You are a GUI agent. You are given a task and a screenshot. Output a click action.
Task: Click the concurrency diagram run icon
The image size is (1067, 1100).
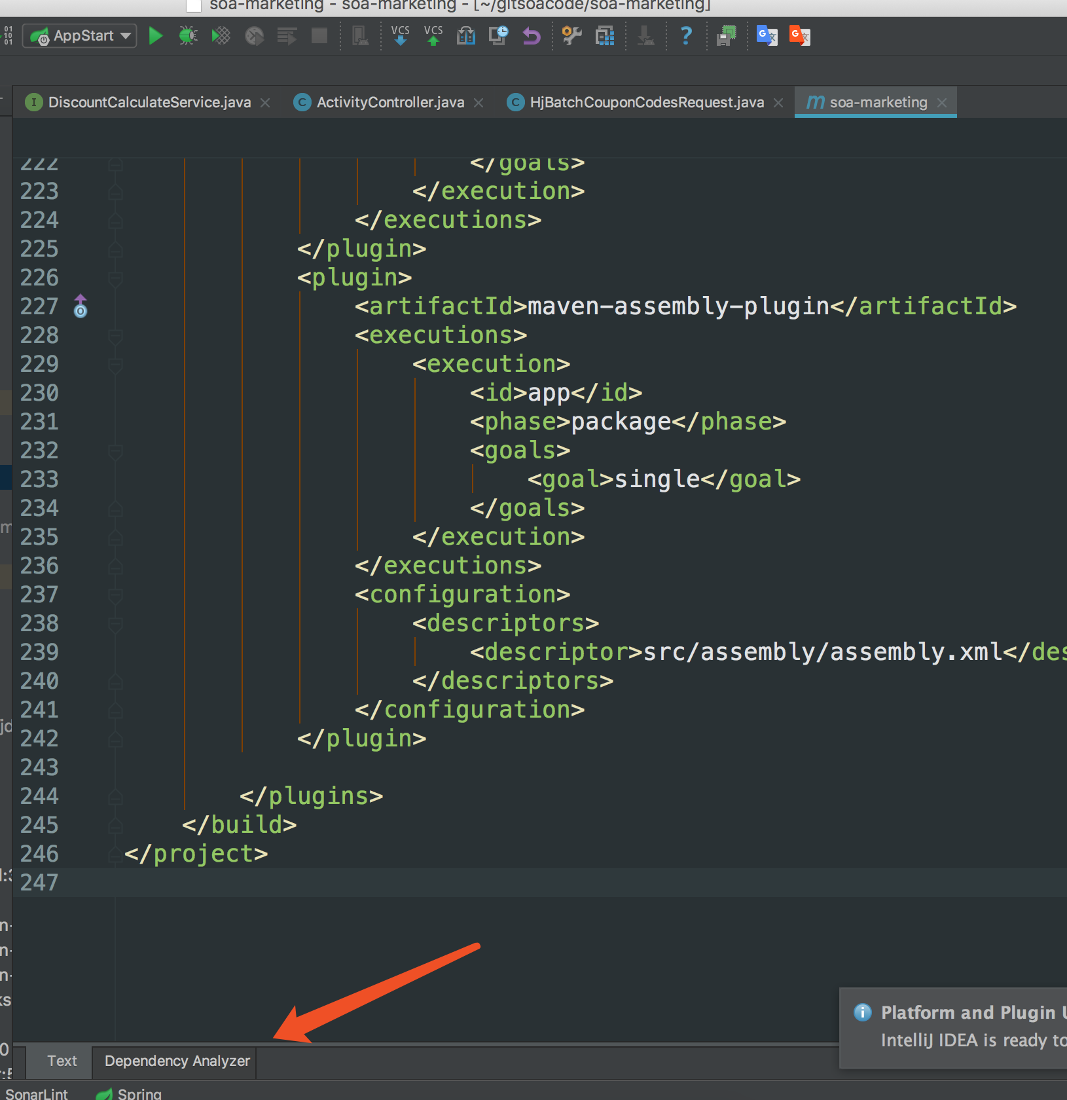(287, 35)
